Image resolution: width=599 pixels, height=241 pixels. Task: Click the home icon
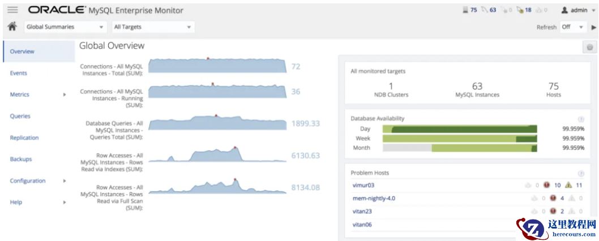click(x=11, y=27)
